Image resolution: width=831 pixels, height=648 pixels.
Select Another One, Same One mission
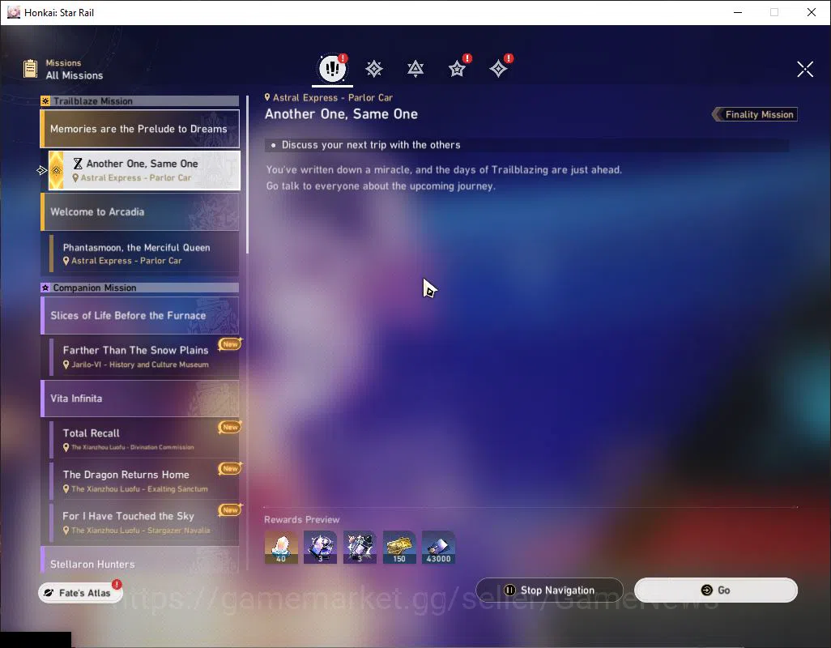click(x=144, y=170)
